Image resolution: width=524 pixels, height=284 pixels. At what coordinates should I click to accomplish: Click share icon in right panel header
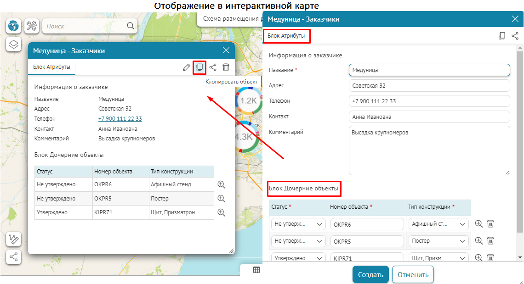click(x=515, y=36)
